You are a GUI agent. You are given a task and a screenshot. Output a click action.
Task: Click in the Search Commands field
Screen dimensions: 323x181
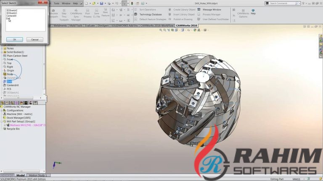click(x=282, y=3)
